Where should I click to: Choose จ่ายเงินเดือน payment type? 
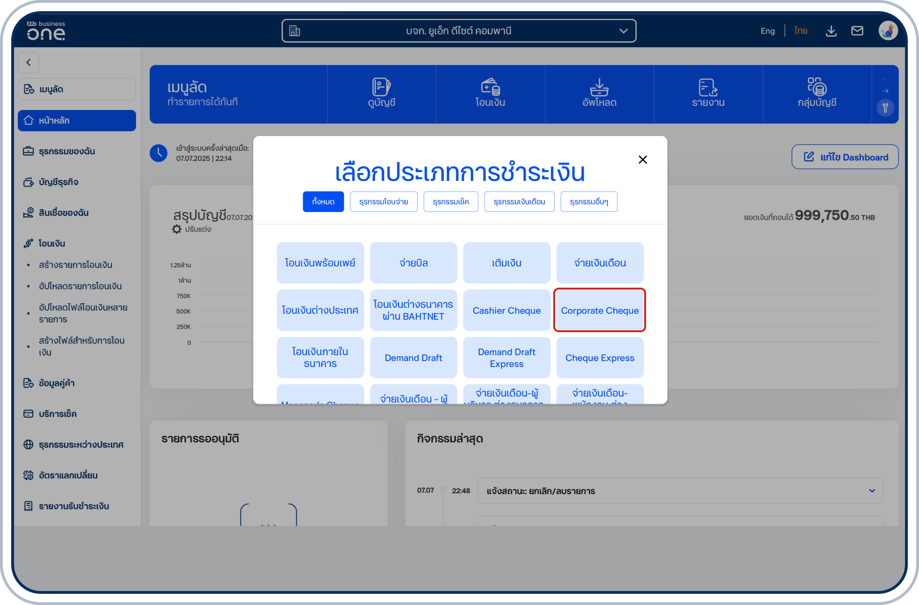600,263
